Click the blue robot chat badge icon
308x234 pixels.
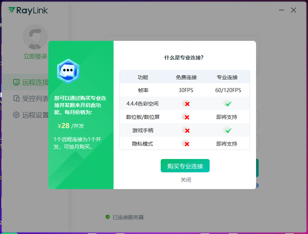68,71
